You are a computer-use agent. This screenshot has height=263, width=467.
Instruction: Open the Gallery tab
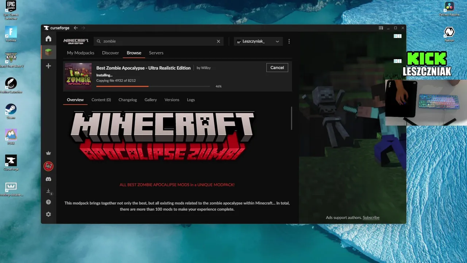click(151, 100)
